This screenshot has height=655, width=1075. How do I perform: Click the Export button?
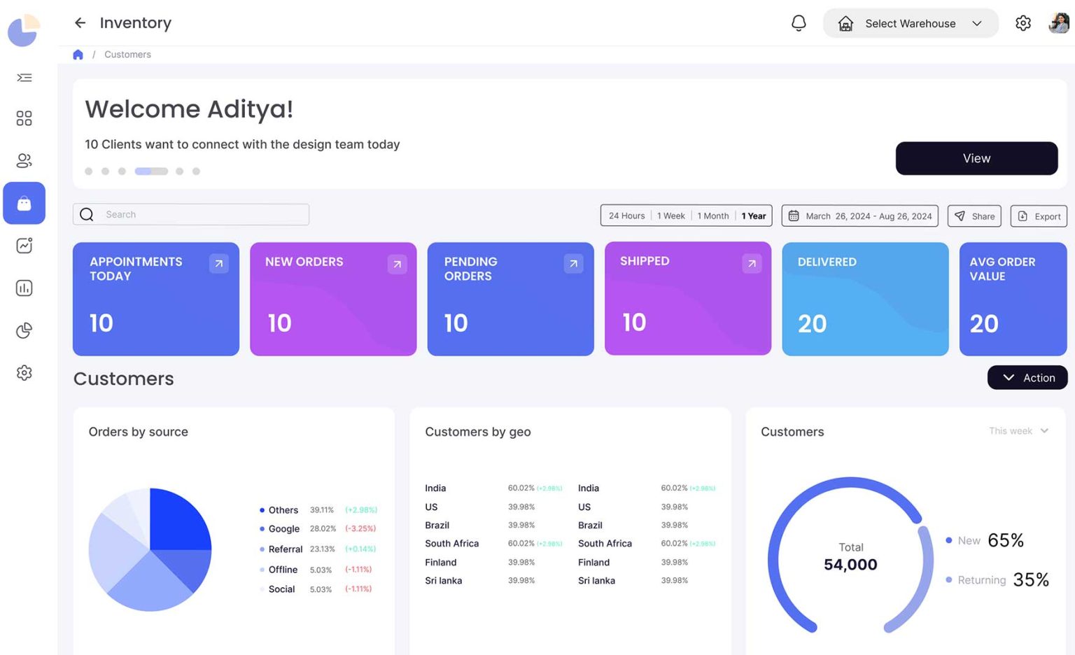click(x=1039, y=216)
